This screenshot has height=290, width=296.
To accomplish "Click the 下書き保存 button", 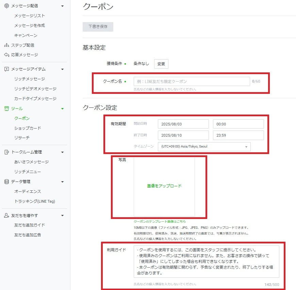I will (98, 27).
